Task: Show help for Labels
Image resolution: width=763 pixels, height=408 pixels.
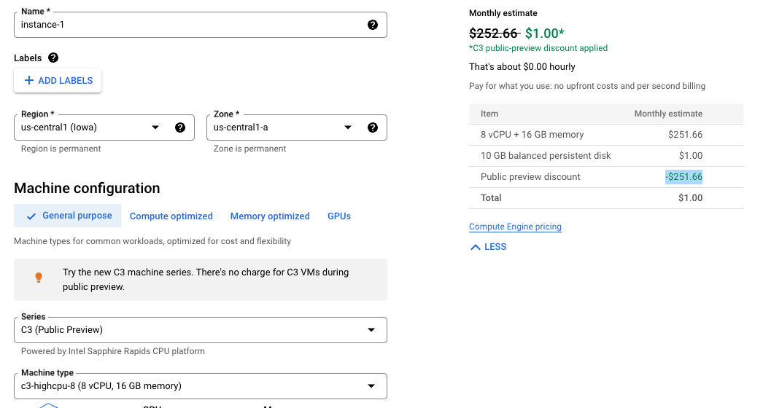Action: [53, 58]
